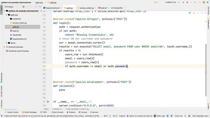Collapse the auth-svc folder
This screenshot has width=210, height=118.
[6, 15]
